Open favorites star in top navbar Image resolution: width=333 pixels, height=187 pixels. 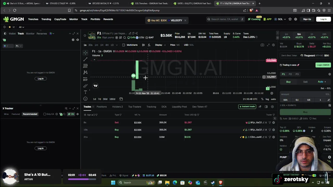[290, 19]
